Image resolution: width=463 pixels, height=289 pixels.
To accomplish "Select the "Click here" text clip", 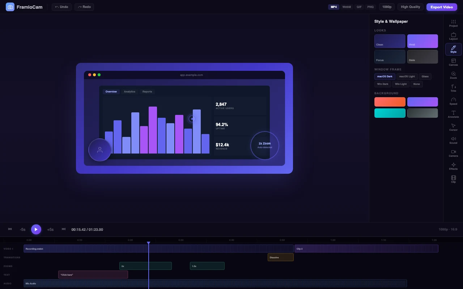I will 93,275.
